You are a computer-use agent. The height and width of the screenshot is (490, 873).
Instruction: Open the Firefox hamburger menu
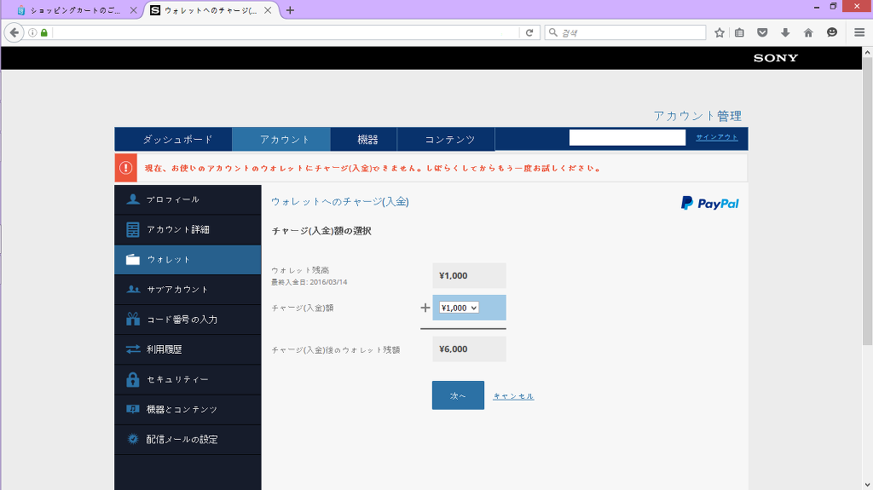coord(859,32)
